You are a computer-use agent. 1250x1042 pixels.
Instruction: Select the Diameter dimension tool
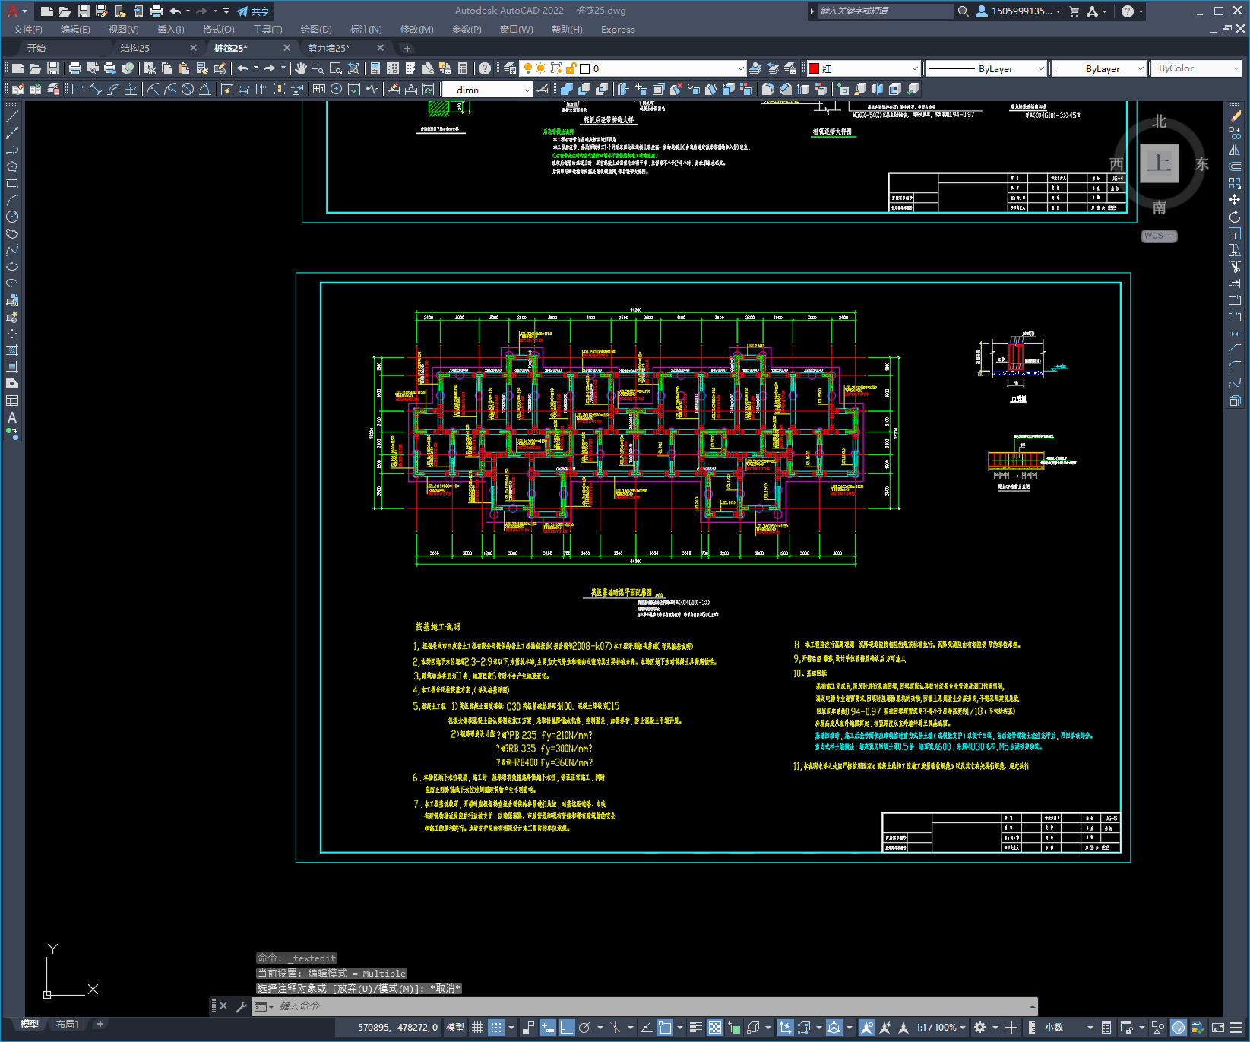pos(188,89)
